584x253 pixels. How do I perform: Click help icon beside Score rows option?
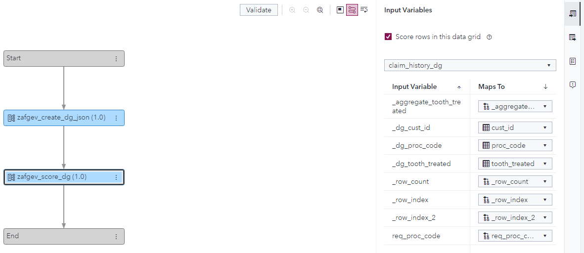pos(489,37)
